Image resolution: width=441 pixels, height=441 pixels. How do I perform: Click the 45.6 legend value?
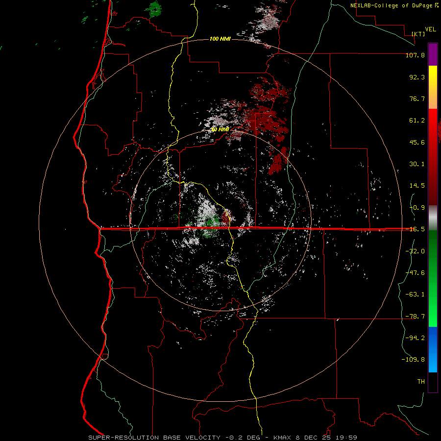[417, 142]
